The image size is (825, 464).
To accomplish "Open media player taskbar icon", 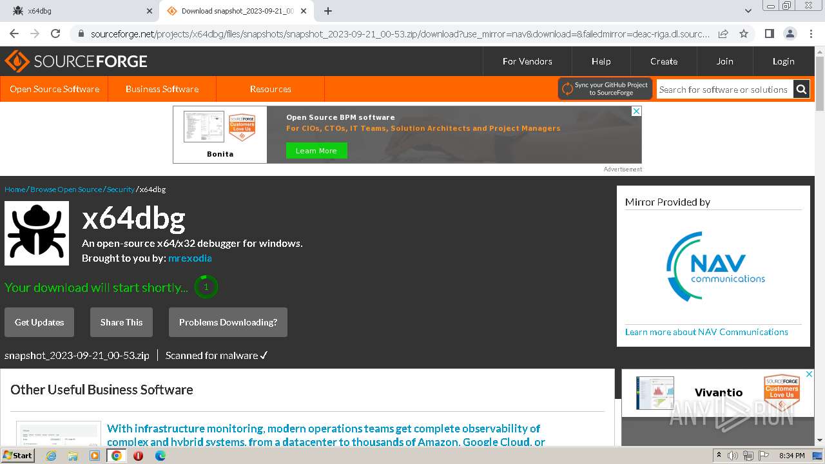I will click(95, 456).
